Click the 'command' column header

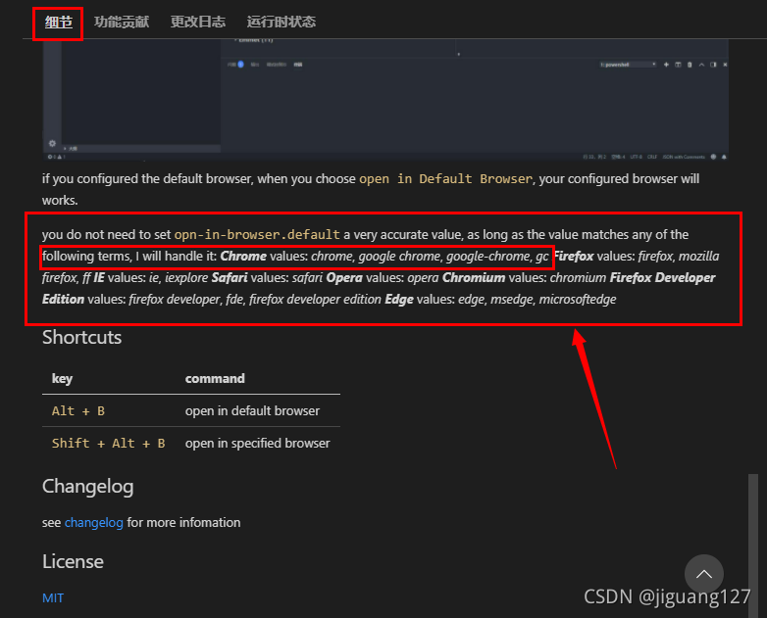(x=215, y=379)
